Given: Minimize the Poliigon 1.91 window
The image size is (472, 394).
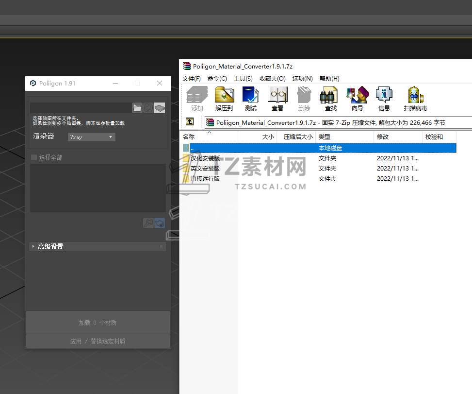Looking at the screenshot, I should pyautogui.click(x=115, y=83).
